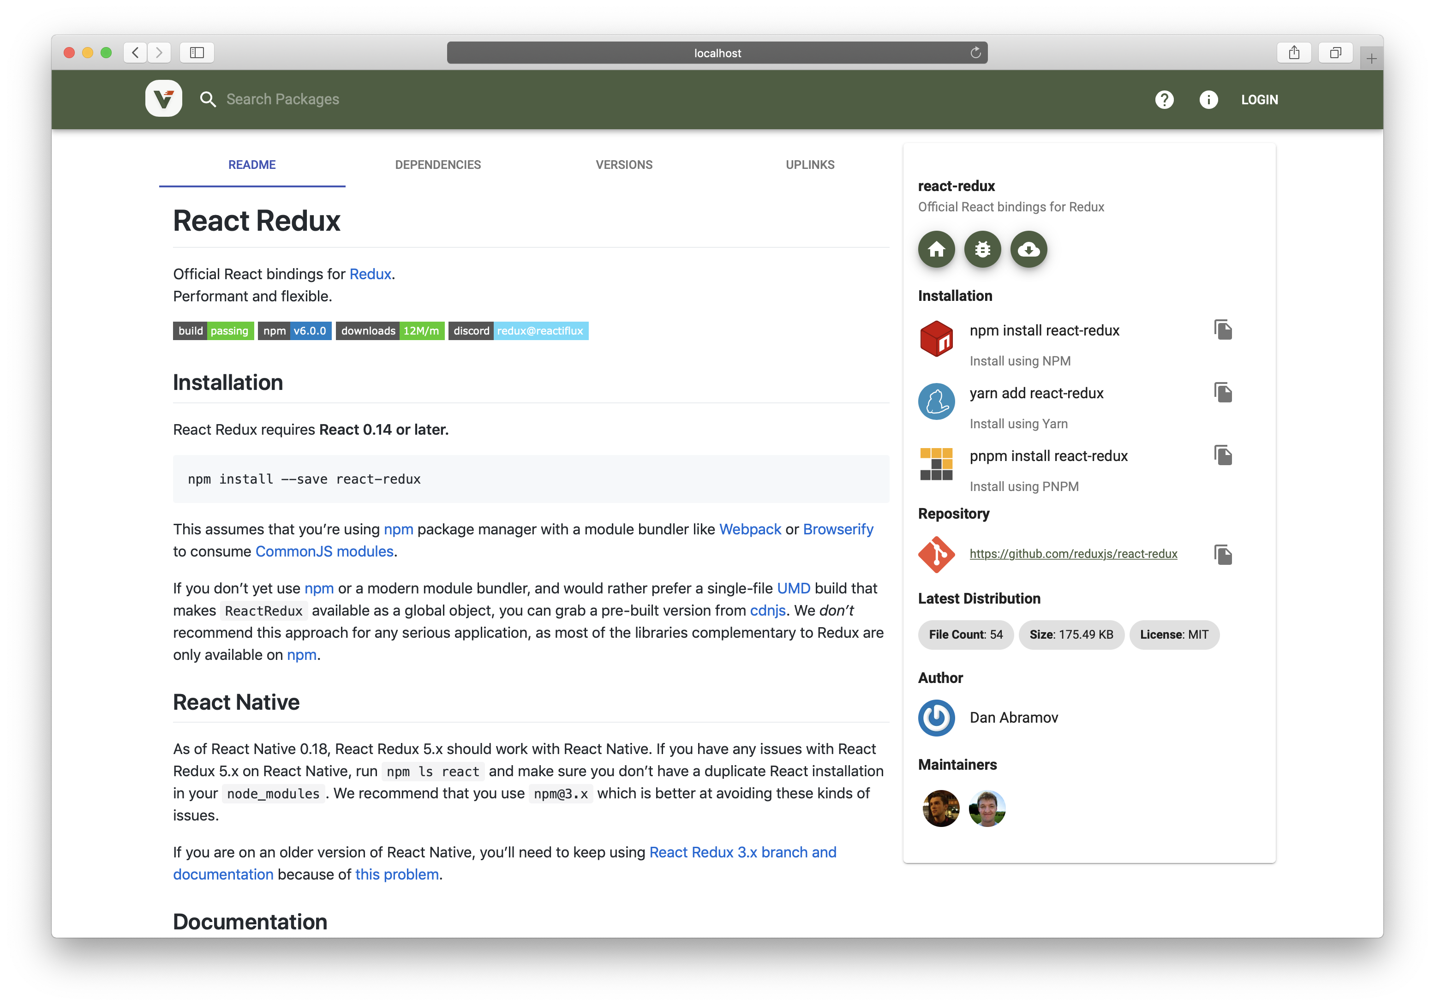
Task: Open the VERSIONS tab
Action: coord(624,164)
